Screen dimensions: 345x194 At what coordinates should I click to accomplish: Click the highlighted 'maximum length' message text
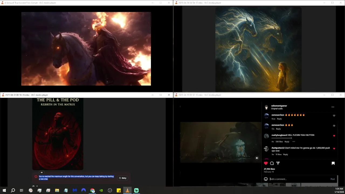coord(76,178)
